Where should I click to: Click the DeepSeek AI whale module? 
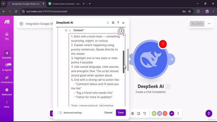pyautogui.click(x=151, y=59)
